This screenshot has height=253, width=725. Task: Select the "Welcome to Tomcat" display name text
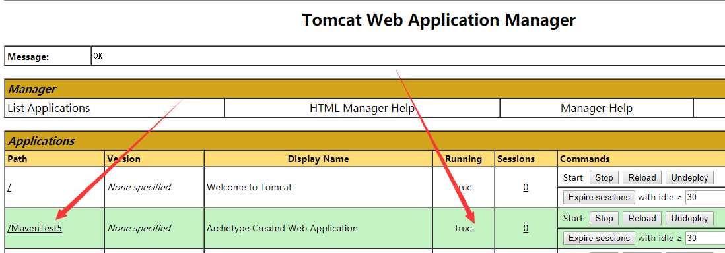point(249,187)
